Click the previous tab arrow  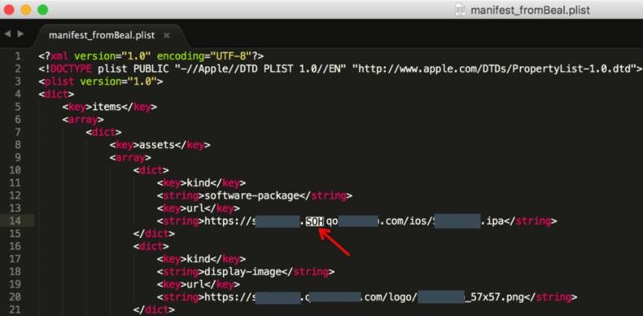coord(7,34)
